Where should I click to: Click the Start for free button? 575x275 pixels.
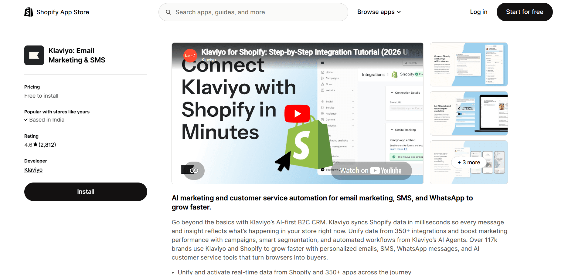tap(525, 12)
